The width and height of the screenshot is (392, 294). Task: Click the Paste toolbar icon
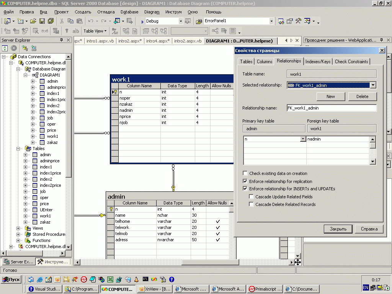click(79, 21)
